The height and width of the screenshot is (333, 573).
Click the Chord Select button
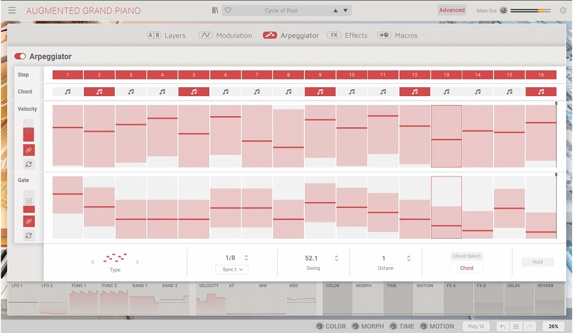coord(466,256)
